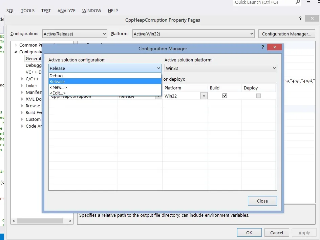
Task: Open the TOOLS menu
Action: [x=27, y=10]
